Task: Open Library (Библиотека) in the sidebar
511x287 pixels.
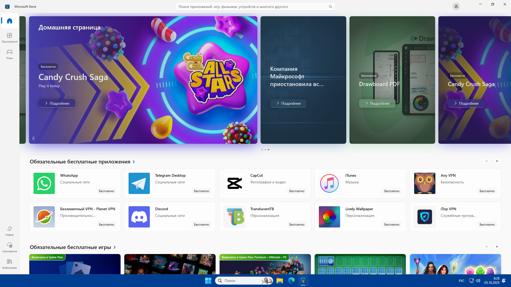Action: coord(10,264)
